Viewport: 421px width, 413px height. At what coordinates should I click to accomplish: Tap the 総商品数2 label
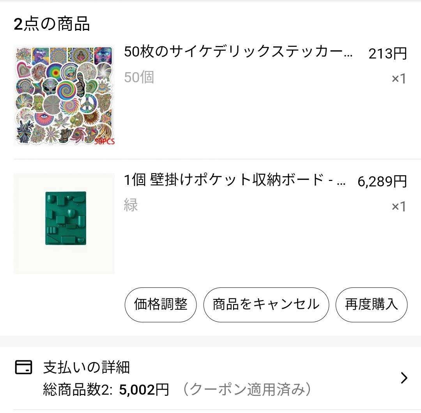78,390
